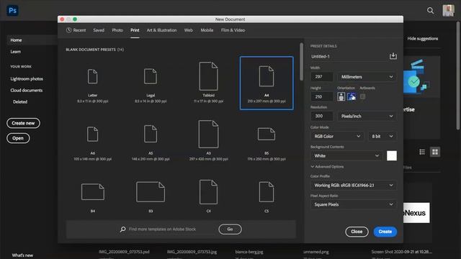Pick the B5 preset icon
The height and width of the screenshot is (259, 461).
[267, 134]
